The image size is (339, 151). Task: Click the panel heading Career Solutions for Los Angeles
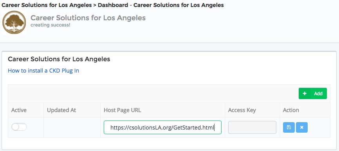click(x=59, y=59)
